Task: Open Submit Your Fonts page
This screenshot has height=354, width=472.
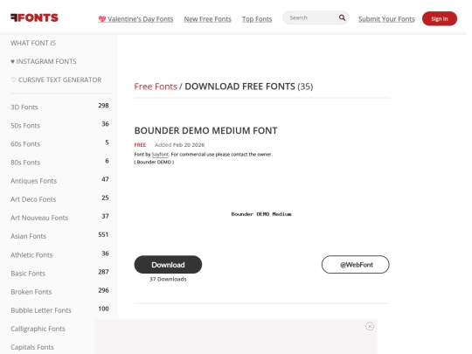Action: tap(386, 19)
